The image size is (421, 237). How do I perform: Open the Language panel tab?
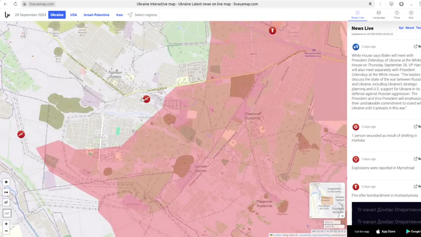click(x=379, y=15)
